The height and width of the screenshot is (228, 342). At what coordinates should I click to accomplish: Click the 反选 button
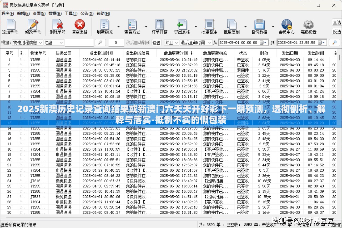(x=337, y=32)
